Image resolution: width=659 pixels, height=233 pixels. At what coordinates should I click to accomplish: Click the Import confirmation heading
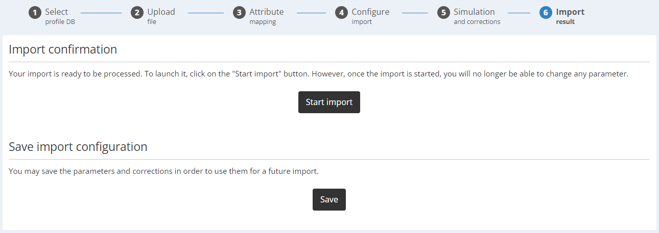(x=63, y=49)
